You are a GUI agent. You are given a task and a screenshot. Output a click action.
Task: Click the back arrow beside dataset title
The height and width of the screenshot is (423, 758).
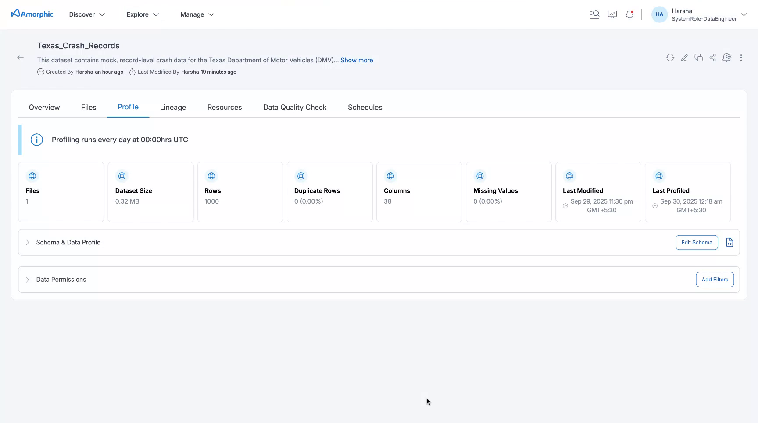click(x=20, y=57)
